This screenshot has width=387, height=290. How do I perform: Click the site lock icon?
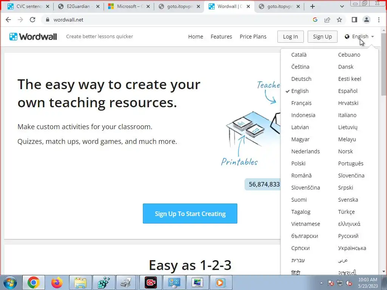click(x=48, y=20)
